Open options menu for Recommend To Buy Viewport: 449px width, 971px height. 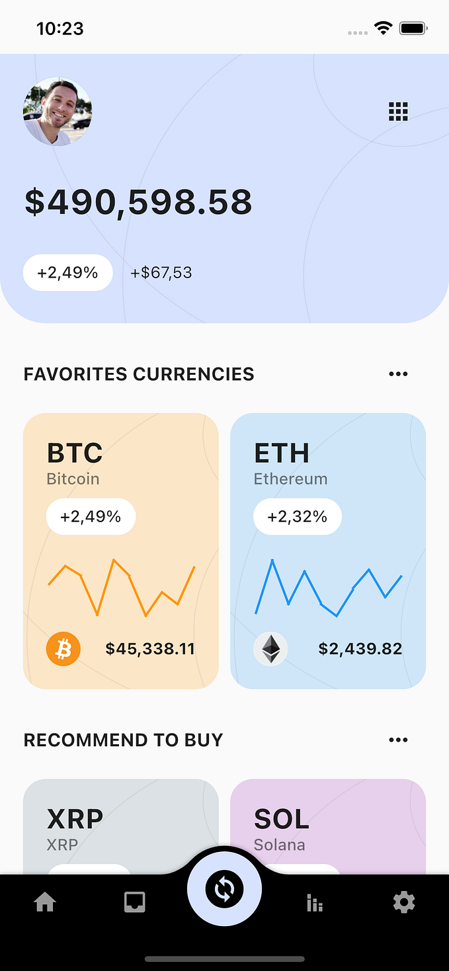398,740
